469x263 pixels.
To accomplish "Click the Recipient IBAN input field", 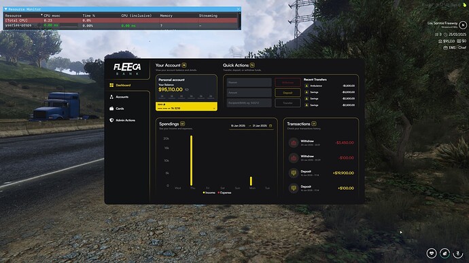I will [249, 103].
